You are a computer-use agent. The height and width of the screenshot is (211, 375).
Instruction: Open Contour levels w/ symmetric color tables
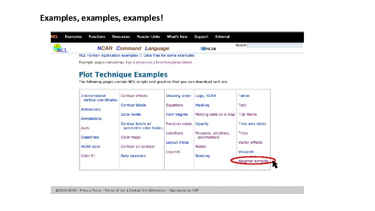point(141,126)
